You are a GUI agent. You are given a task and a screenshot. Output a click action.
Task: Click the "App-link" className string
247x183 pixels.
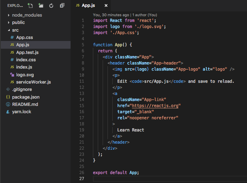coord(154,100)
